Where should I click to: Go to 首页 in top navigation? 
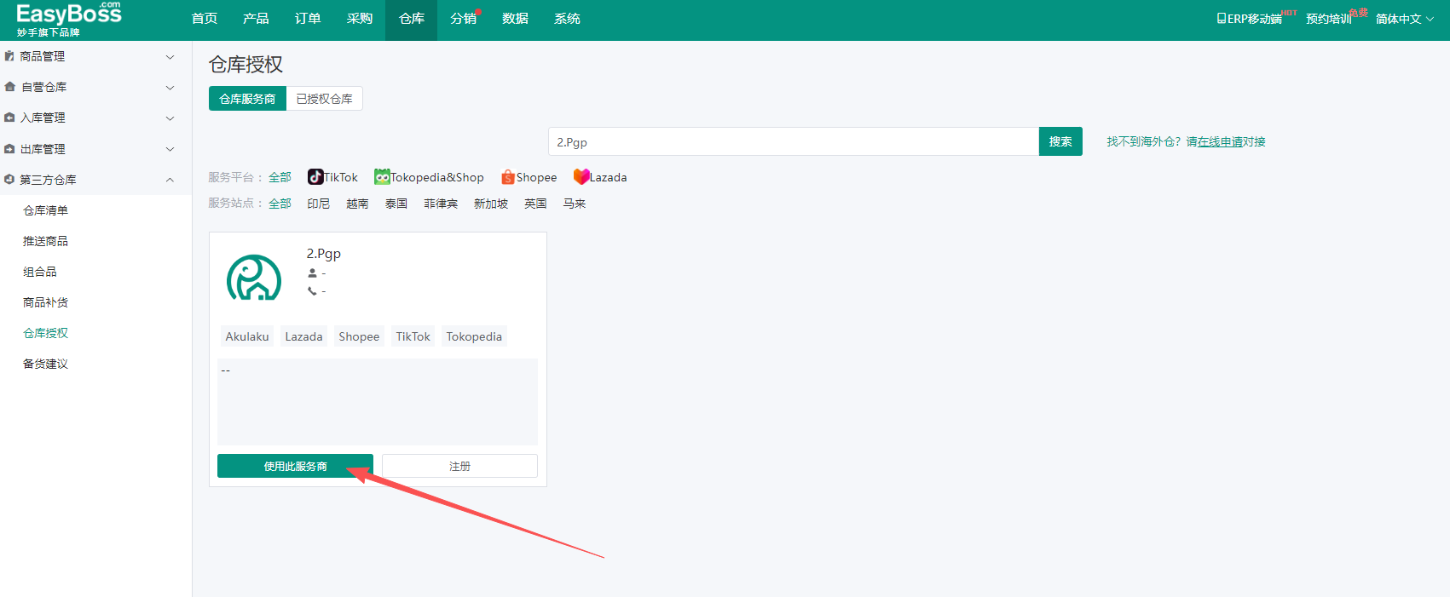205,19
